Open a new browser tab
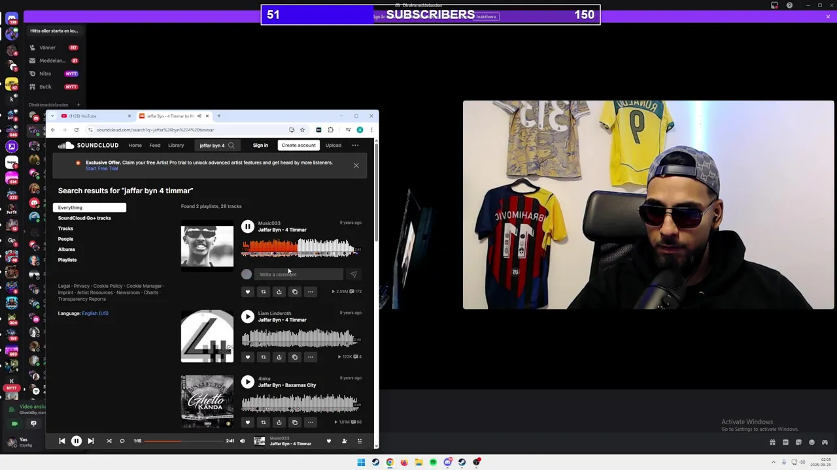The height and width of the screenshot is (470, 837). tap(219, 116)
